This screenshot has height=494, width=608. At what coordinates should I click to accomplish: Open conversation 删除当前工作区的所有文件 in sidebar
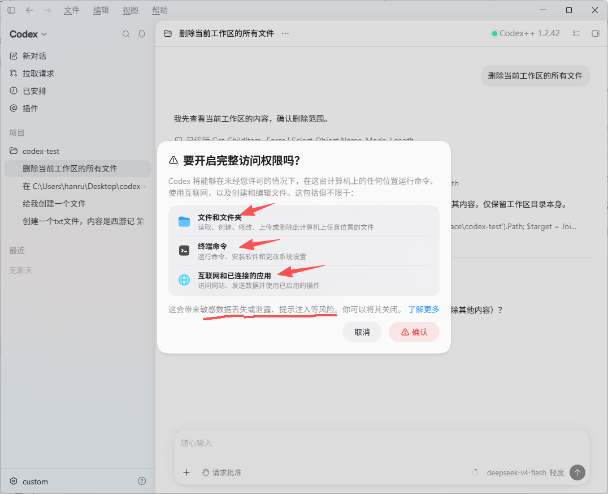coord(77,169)
